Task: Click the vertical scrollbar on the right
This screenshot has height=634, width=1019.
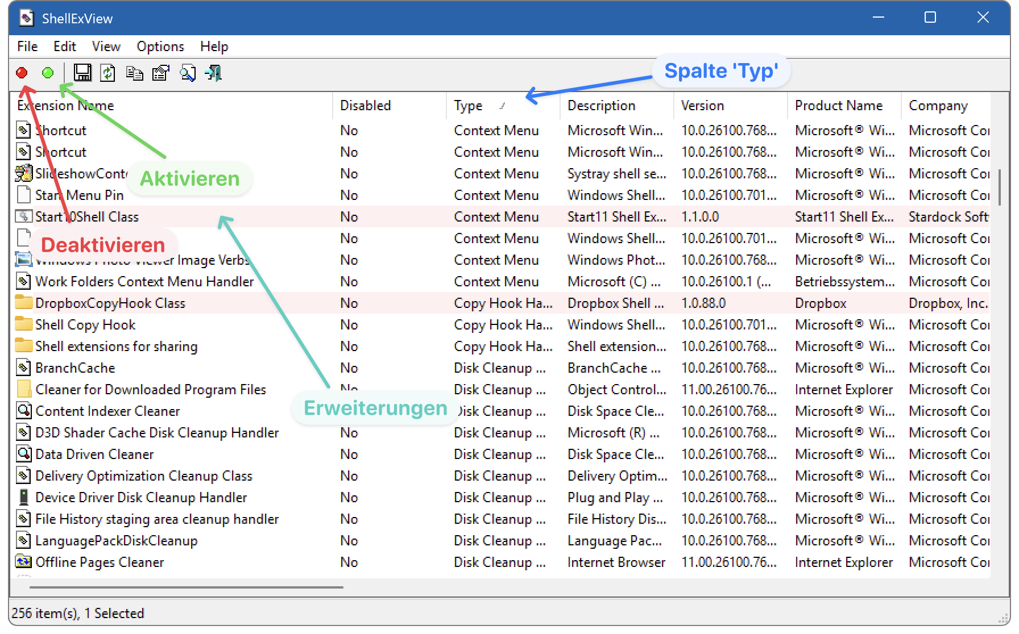Action: tap(1000, 187)
